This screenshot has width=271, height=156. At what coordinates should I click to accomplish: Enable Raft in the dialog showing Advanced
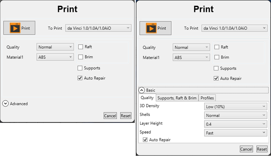click(80, 47)
